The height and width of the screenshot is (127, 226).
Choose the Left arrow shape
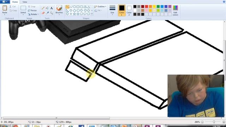point(85,11)
